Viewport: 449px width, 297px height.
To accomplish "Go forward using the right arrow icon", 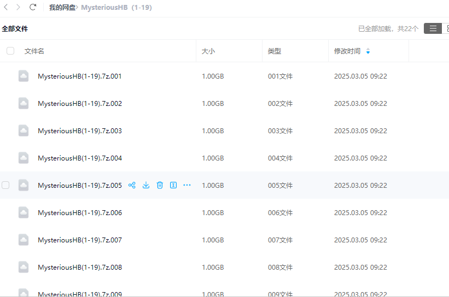I will [x=19, y=7].
